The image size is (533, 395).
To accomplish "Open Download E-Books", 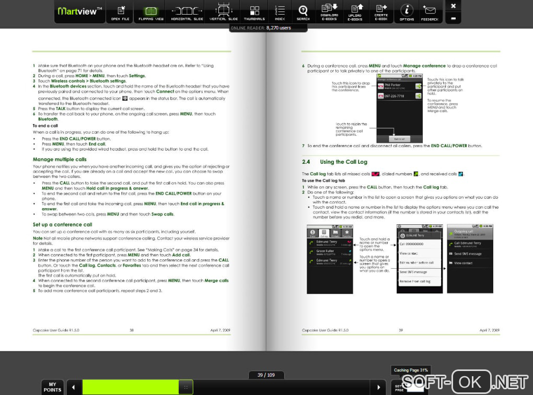I will (329, 12).
